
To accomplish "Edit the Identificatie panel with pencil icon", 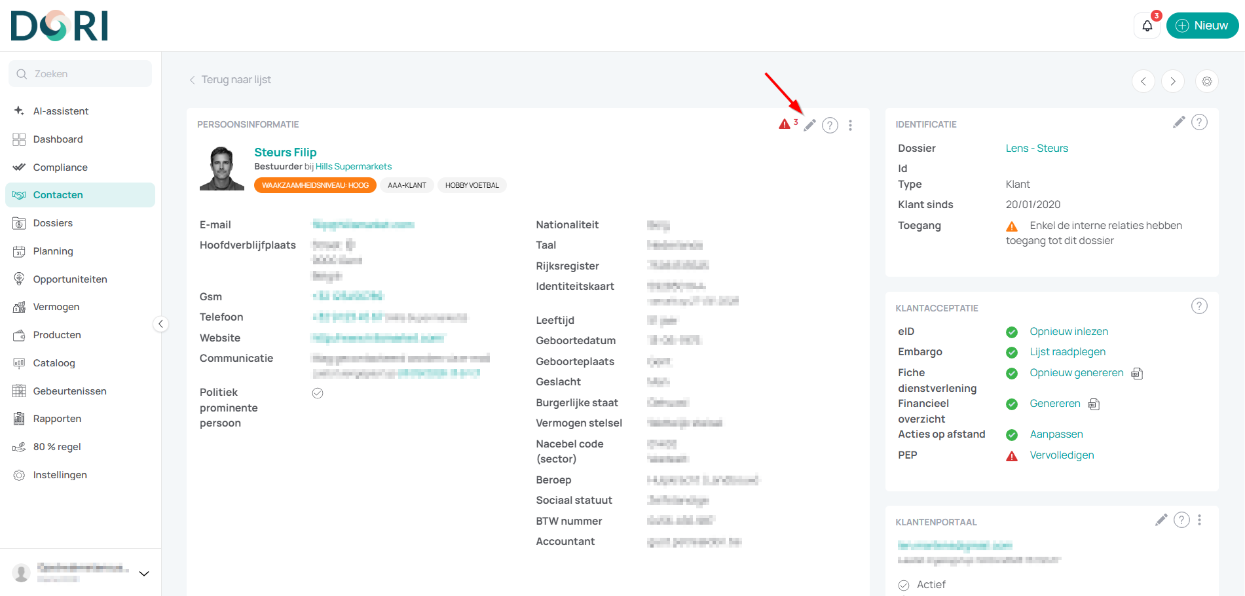I will pyautogui.click(x=1179, y=122).
